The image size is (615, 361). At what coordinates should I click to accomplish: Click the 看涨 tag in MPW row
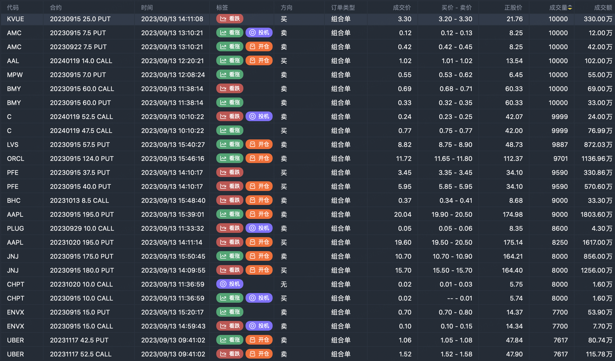click(230, 75)
